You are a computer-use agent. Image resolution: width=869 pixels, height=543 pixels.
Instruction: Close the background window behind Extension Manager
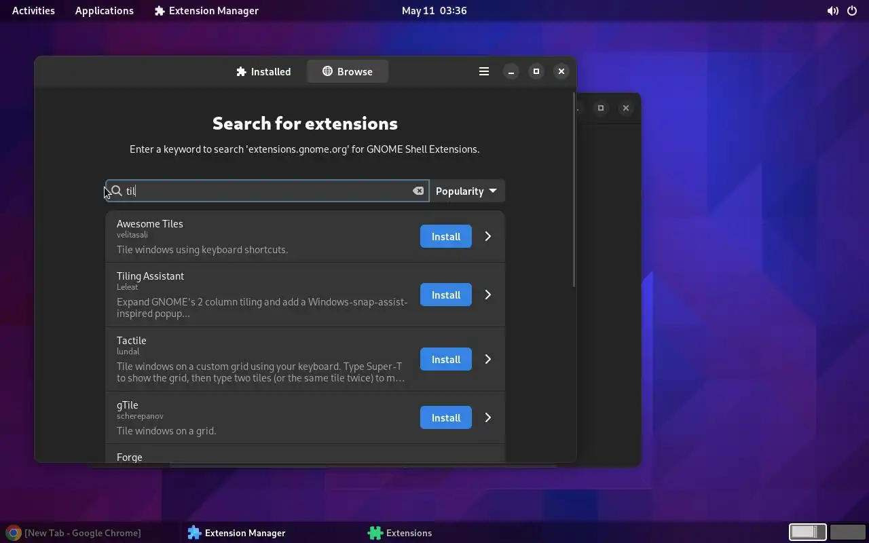click(x=626, y=108)
